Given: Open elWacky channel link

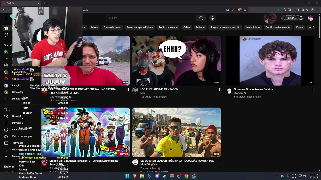Looking at the screenshot, I should tap(238, 93).
